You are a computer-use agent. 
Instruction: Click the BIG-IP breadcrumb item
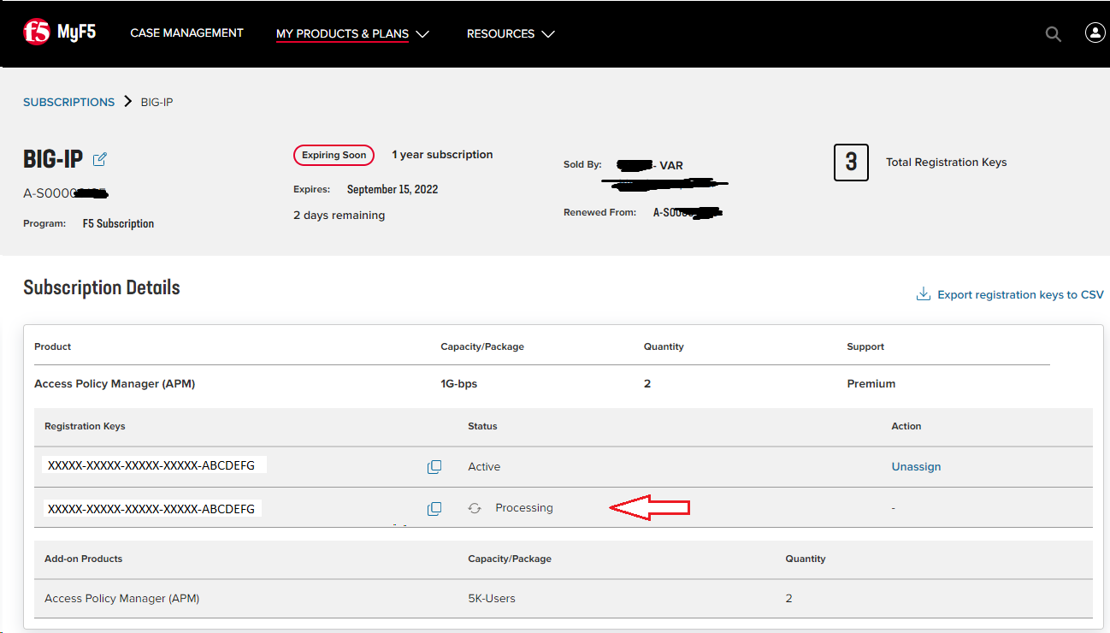pos(156,101)
